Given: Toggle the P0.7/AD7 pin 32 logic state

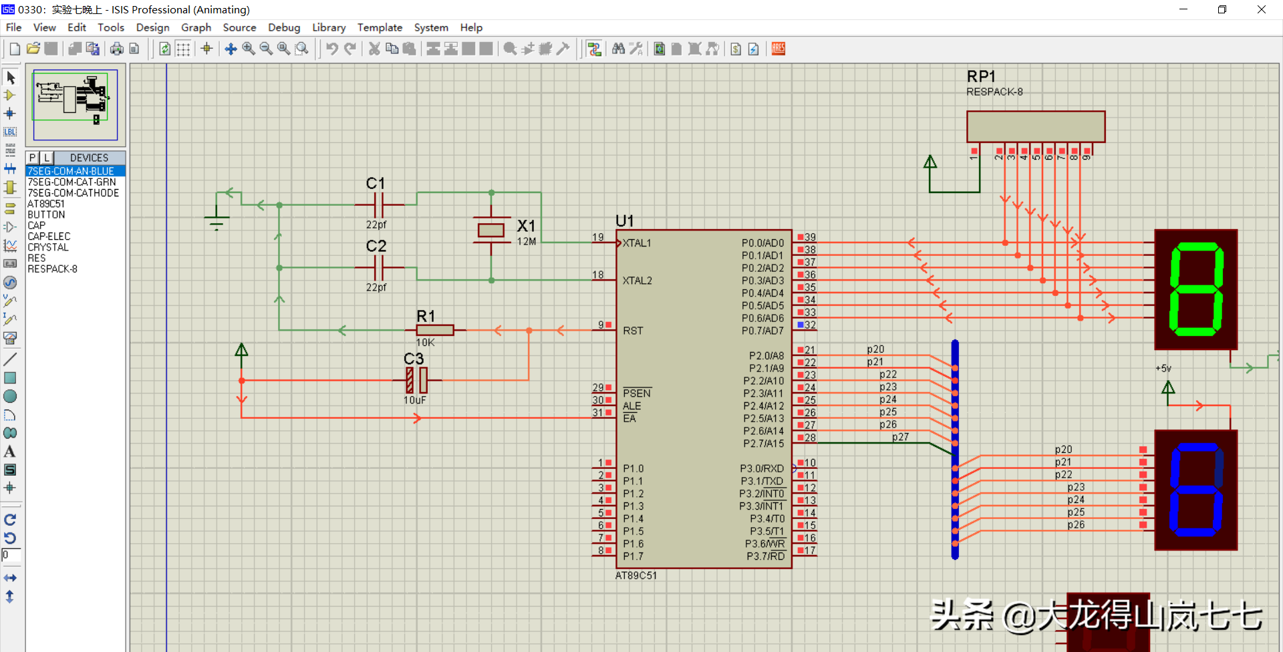Looking at the screenshot, I should 801,325.
